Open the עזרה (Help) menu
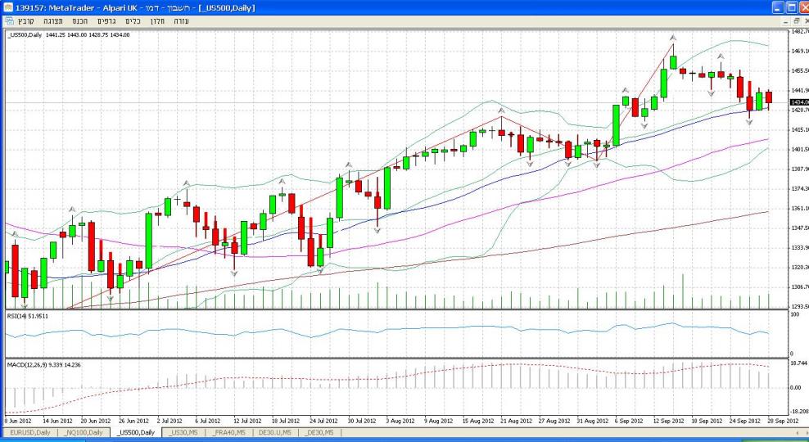 181,20
